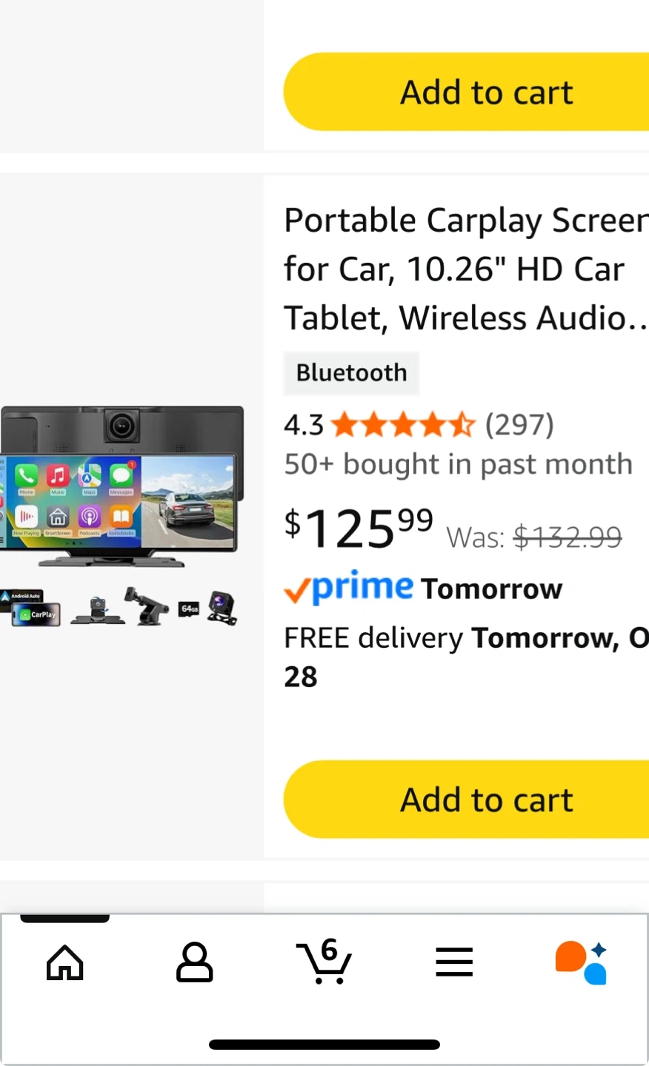Open the shopping cart showing 6 items

pos(324,962)
